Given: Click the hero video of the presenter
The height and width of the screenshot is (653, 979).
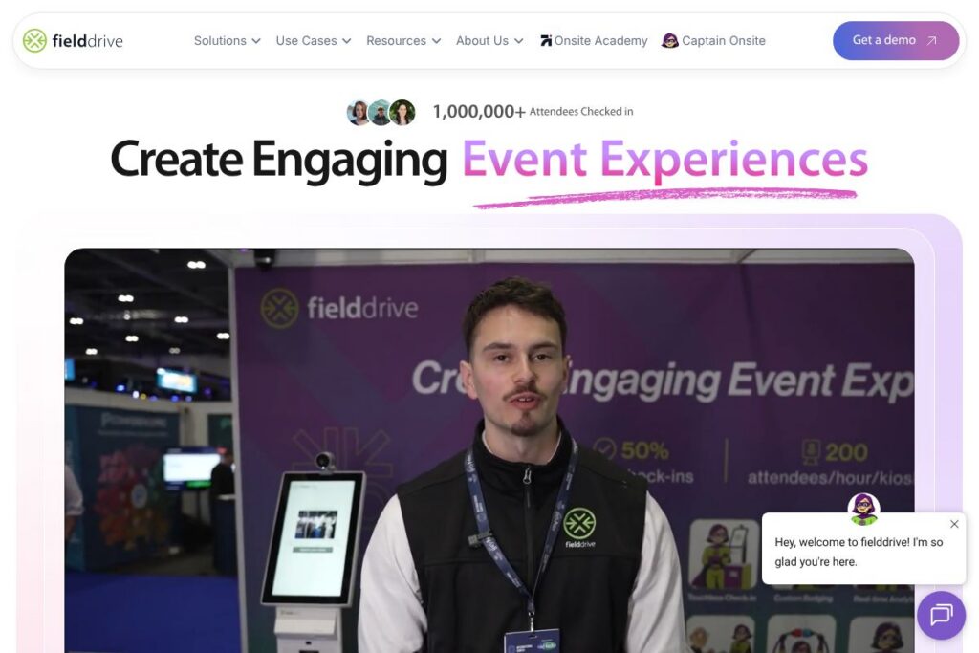Looking at the screenshot, I should 478,430.
